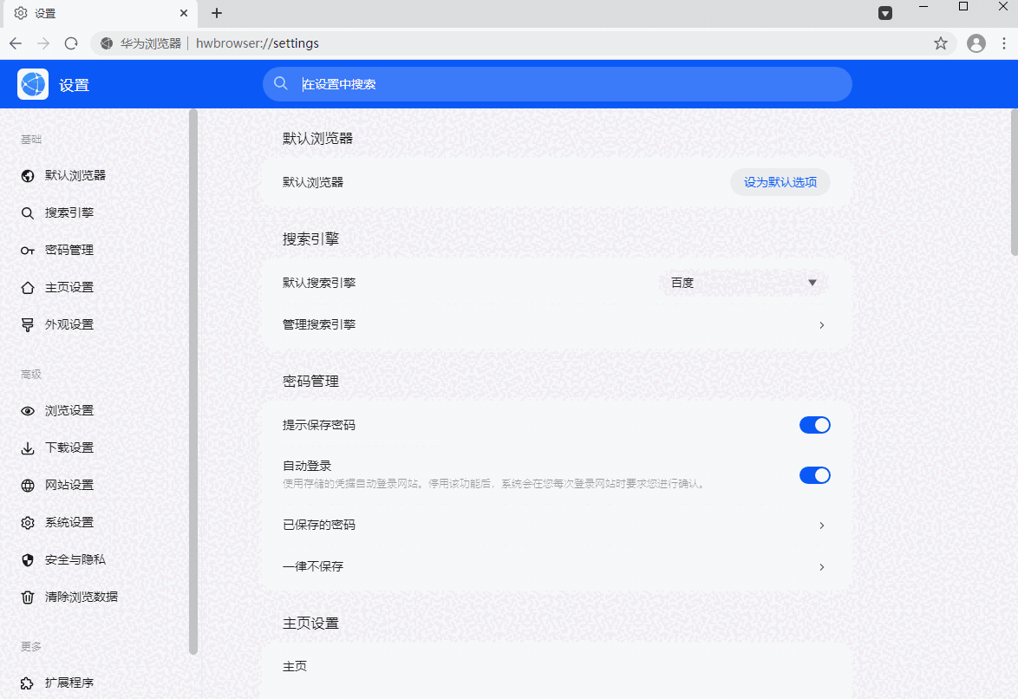Open the 已保存的密码 list
Viewport: 1018px width, 699px height.
pos(820,526)
